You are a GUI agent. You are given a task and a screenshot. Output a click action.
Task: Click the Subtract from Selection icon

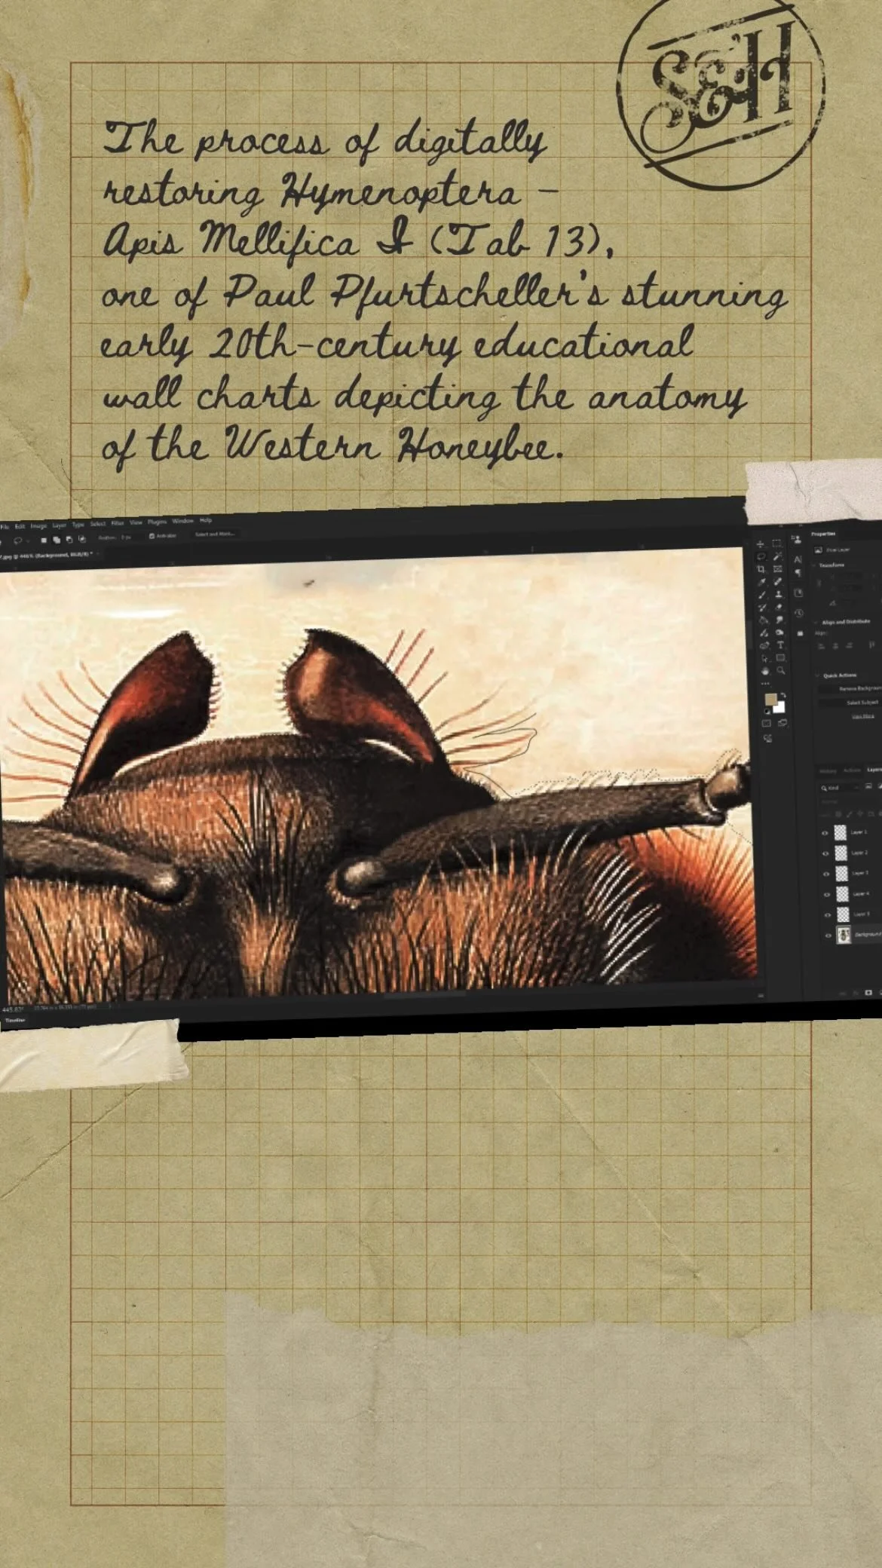(69, 540)
